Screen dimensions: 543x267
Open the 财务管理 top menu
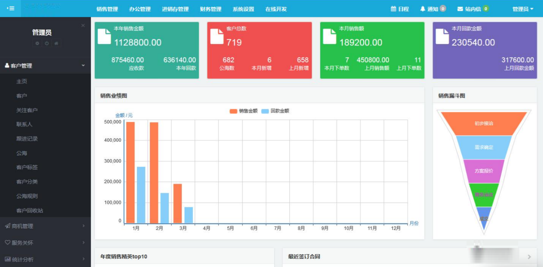tap(211, 9)
